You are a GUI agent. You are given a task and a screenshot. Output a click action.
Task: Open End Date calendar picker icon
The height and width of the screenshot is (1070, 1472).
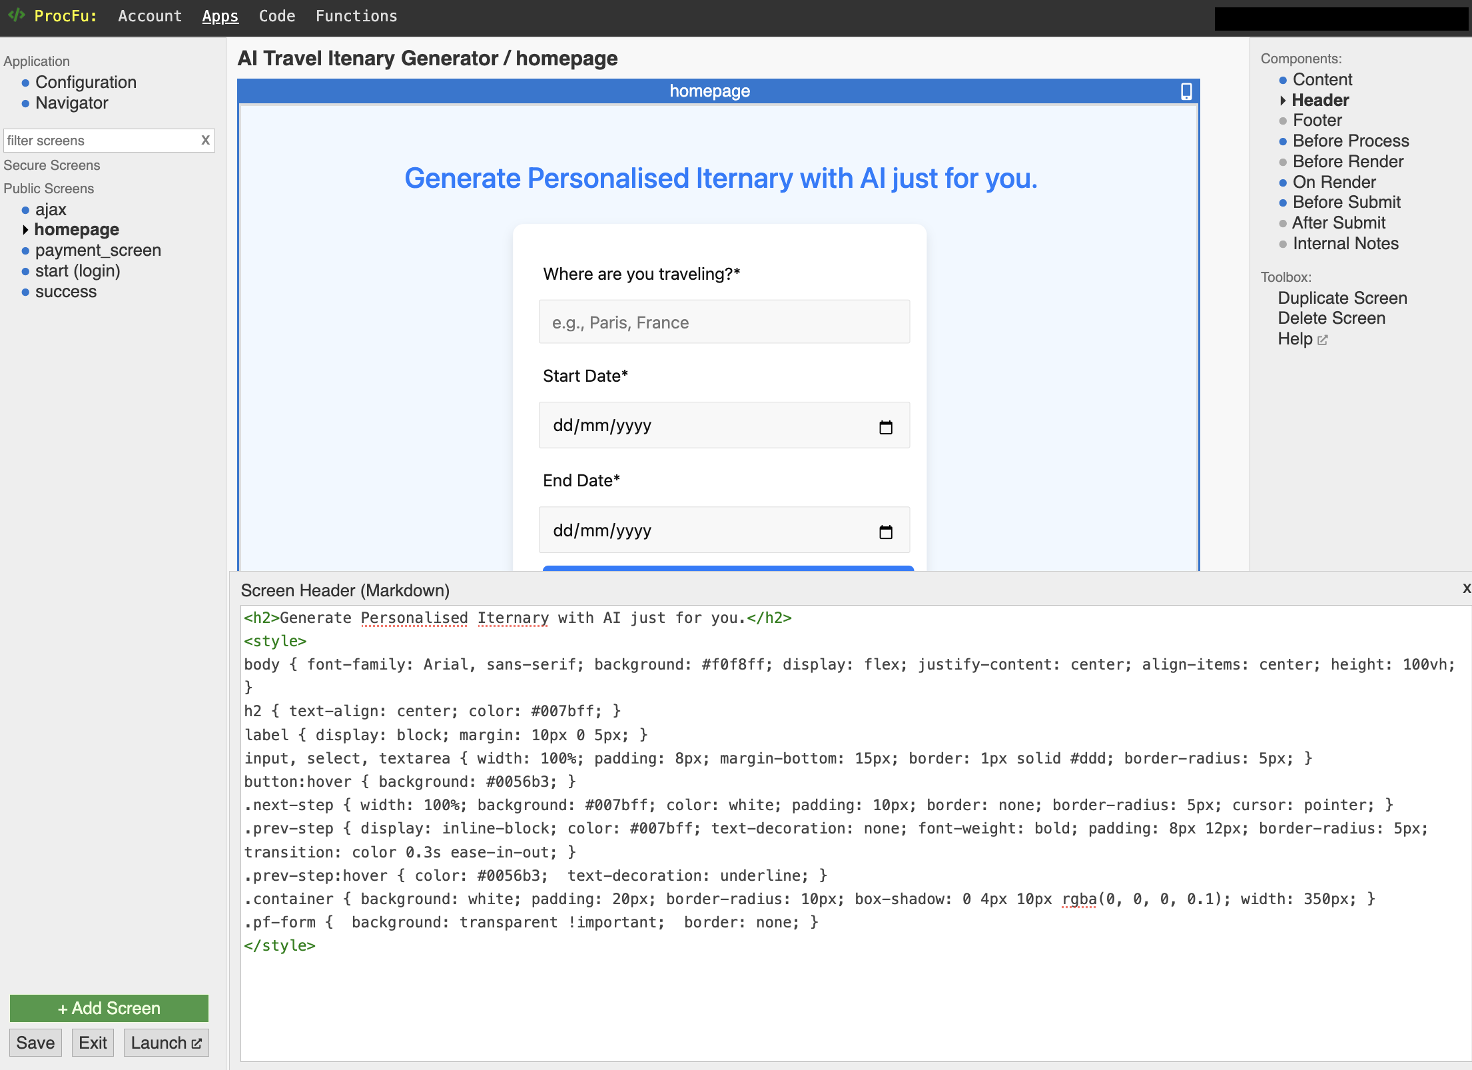point(886,531)
